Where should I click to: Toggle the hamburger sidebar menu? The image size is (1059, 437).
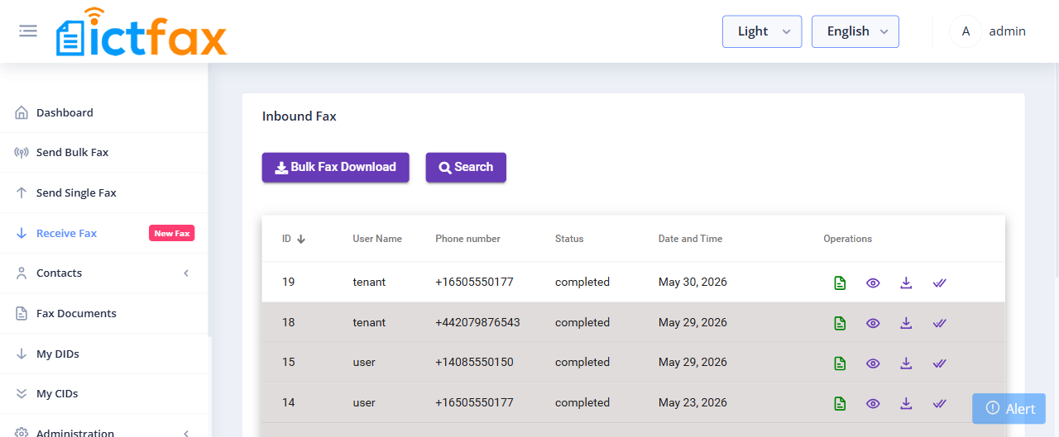28,31
